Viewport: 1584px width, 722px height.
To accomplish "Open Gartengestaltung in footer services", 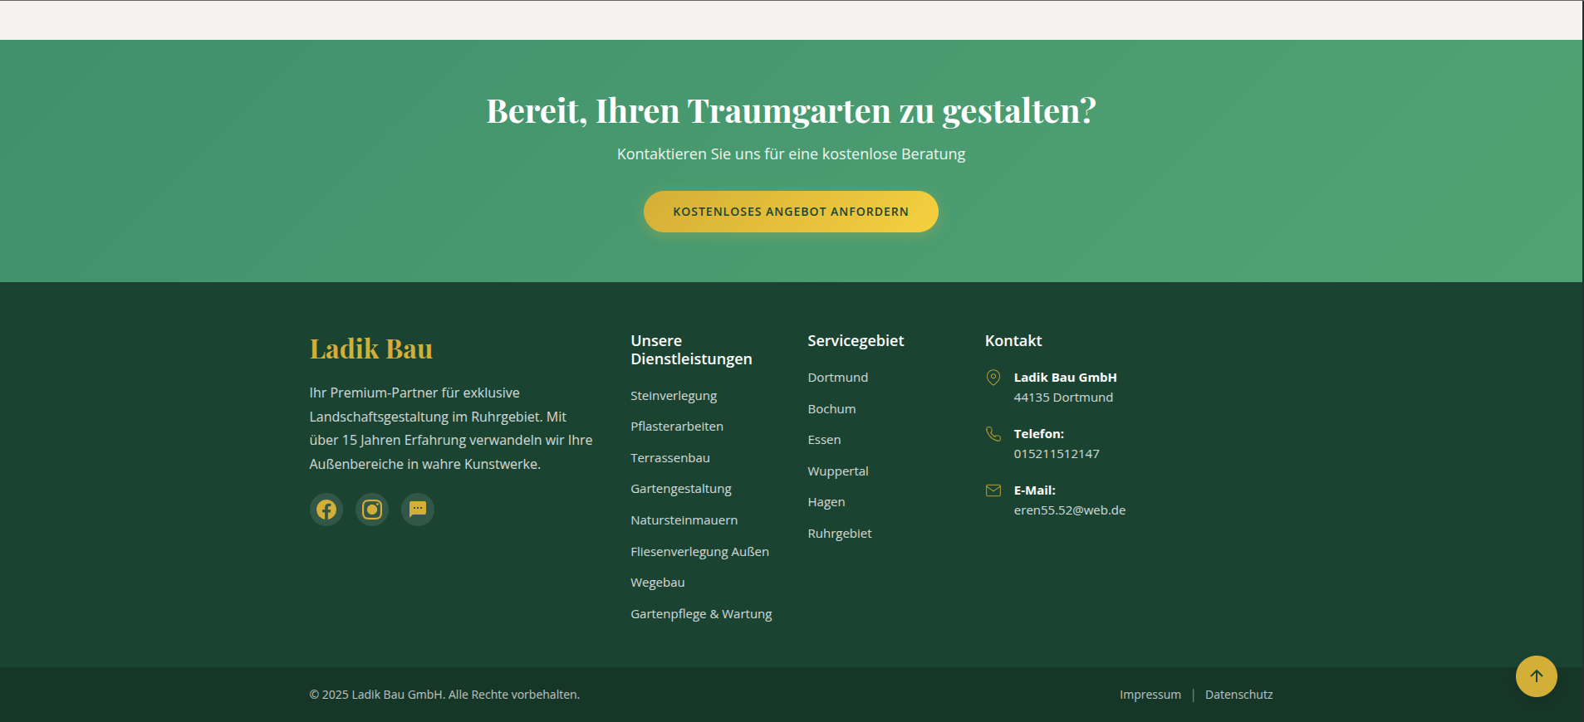I will [x=680, y=489].
